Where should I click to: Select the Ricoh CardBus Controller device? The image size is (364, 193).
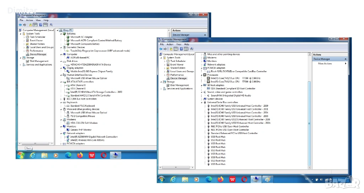click(x=238, y=71)
